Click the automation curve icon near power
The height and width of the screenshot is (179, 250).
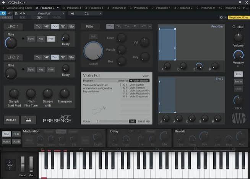(10, 13)
